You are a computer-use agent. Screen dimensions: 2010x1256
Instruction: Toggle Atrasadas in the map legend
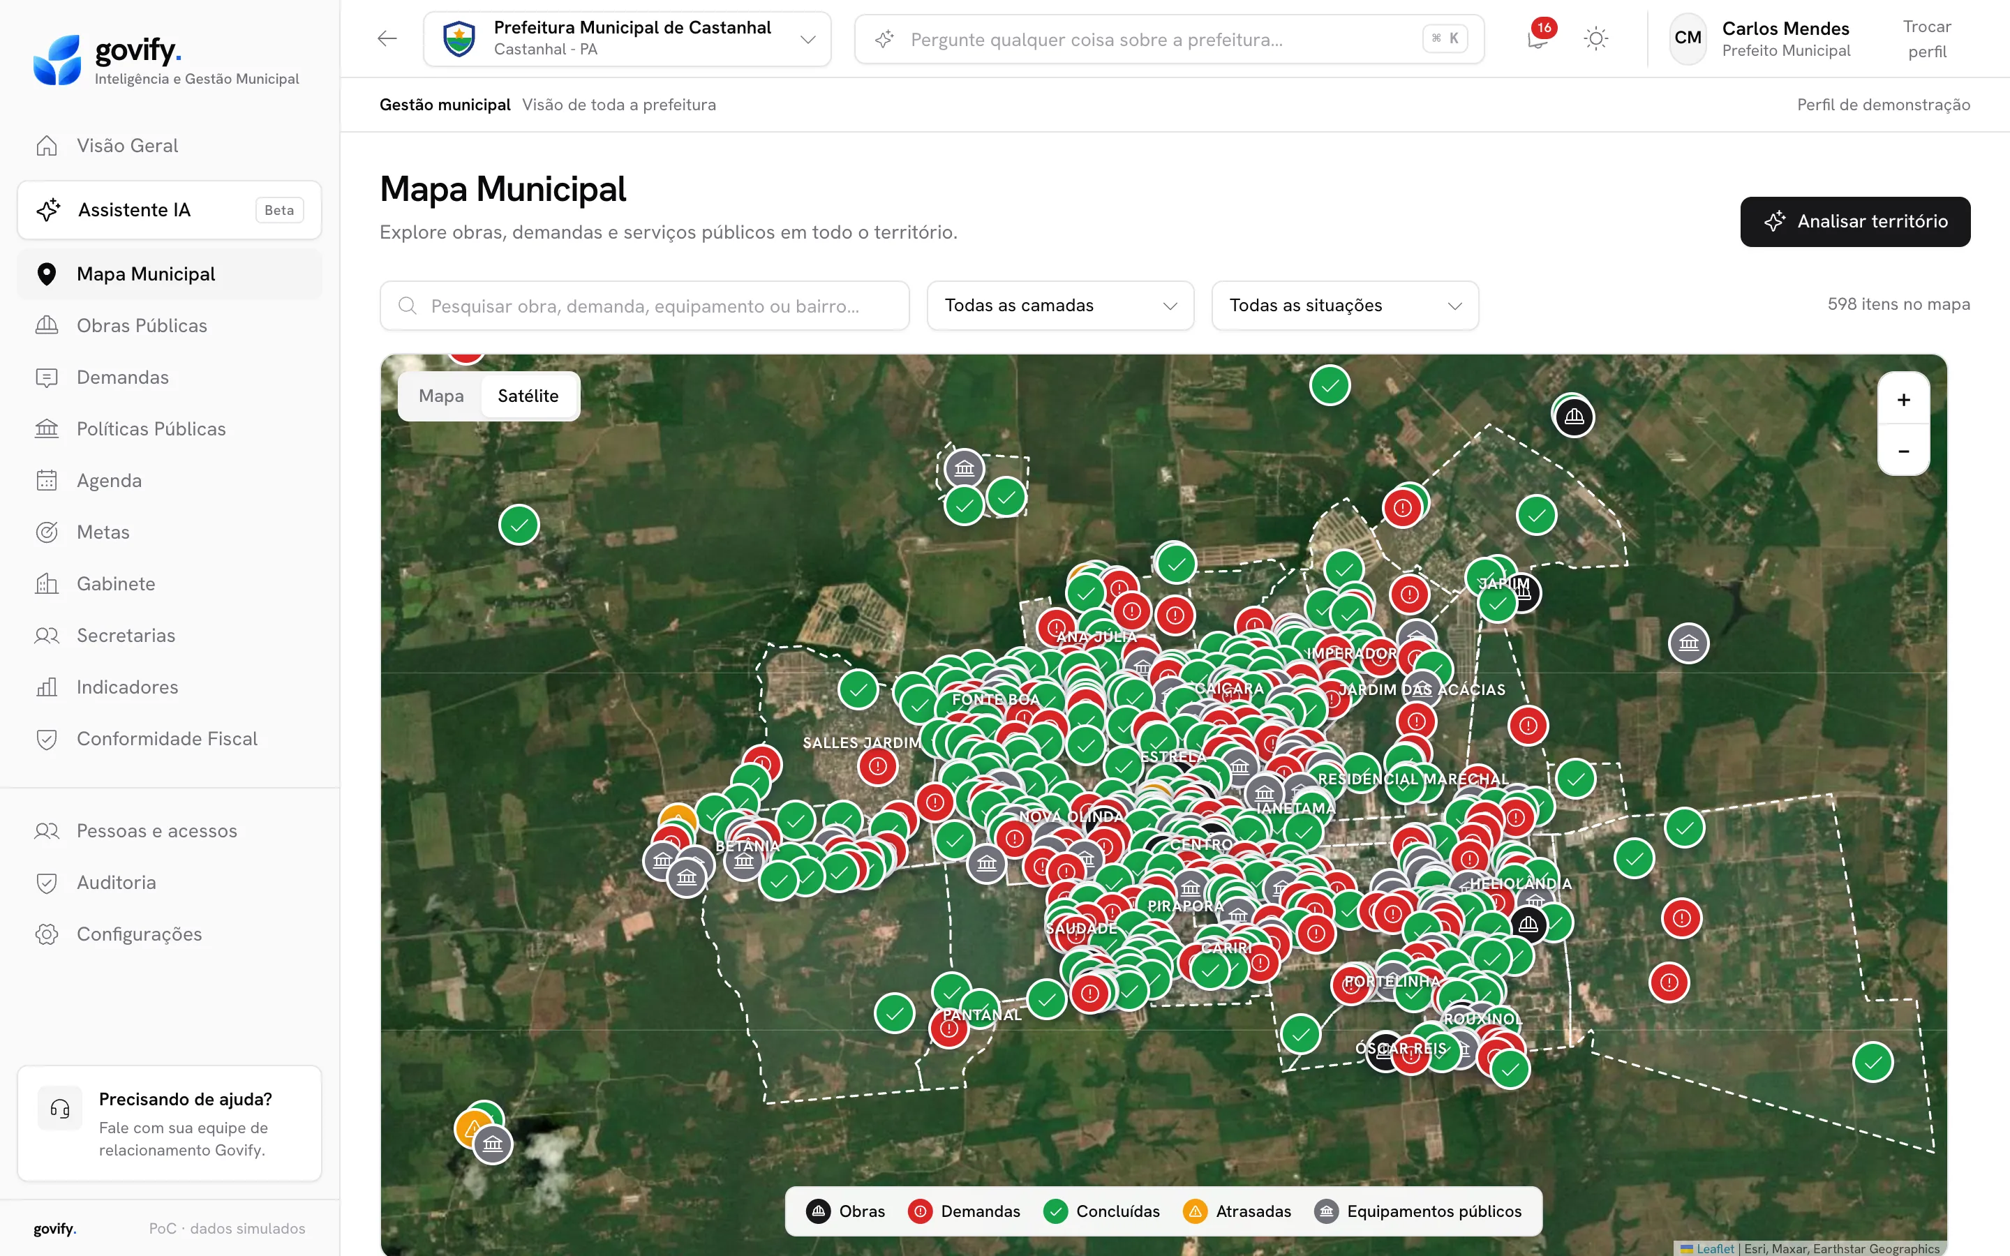(1237, 1211)
